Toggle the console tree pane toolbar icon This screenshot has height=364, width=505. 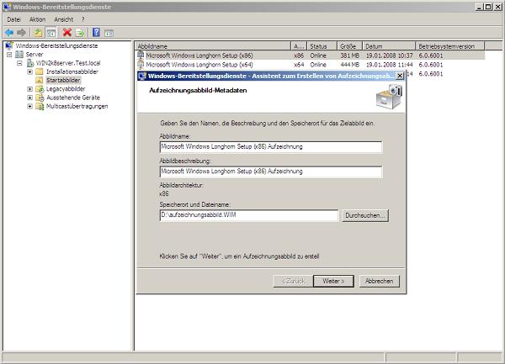50,33
